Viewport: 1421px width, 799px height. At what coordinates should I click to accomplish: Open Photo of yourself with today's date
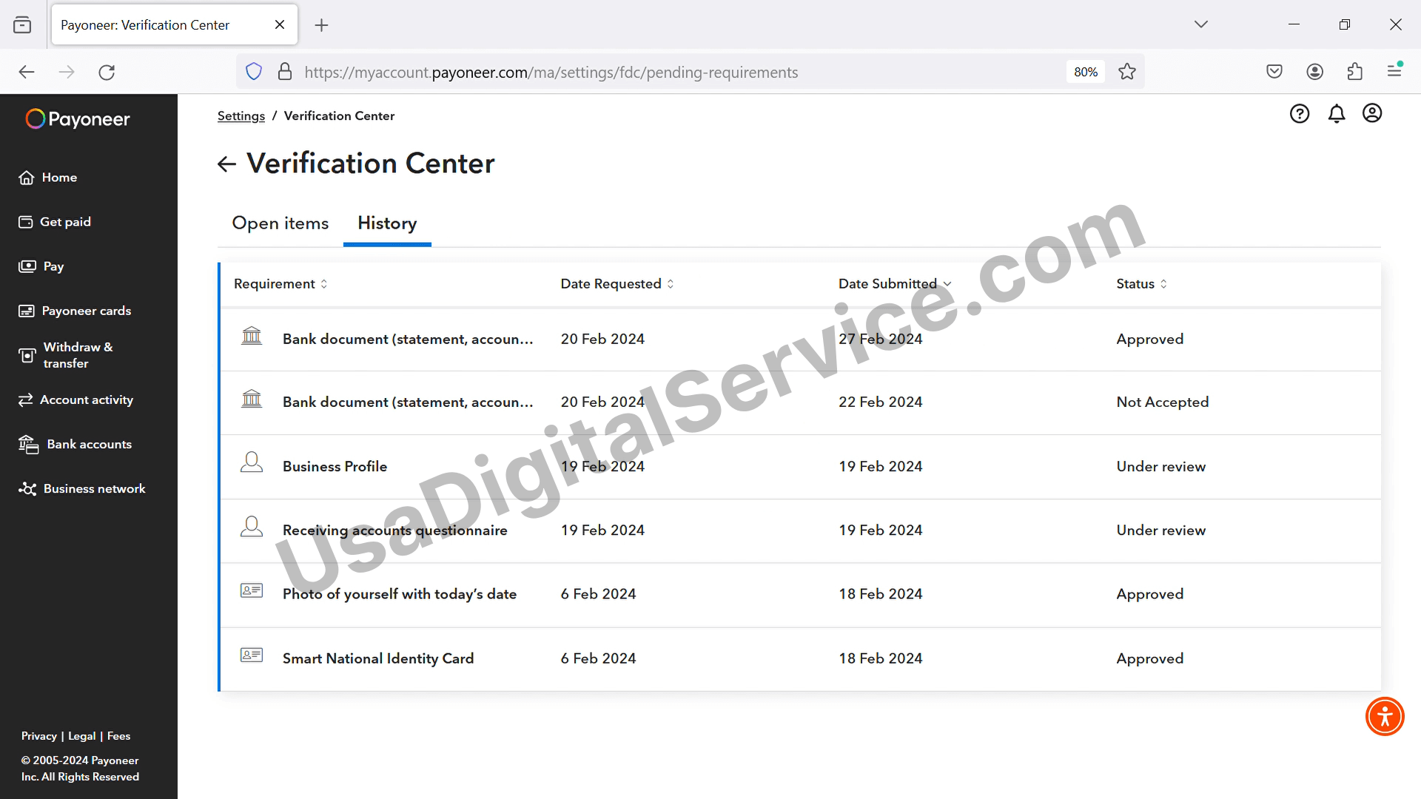click(400, 594)
